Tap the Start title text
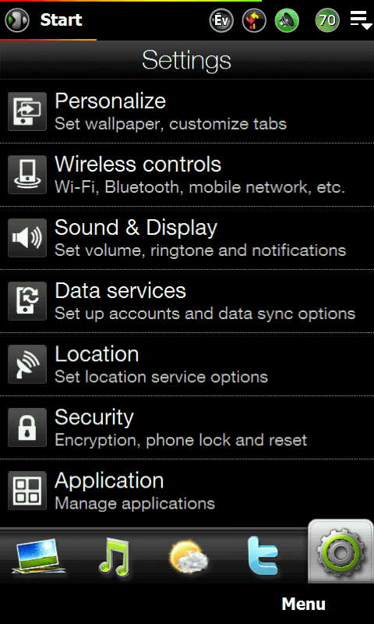Screen dimensions: 374x624 click(62, 20)
